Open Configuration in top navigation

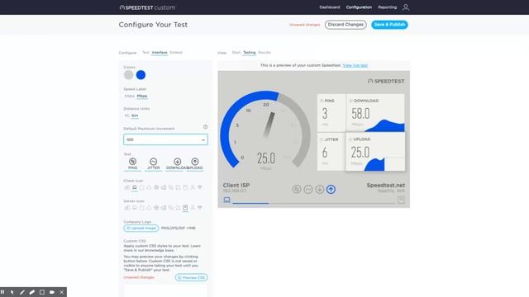(359, 7)
